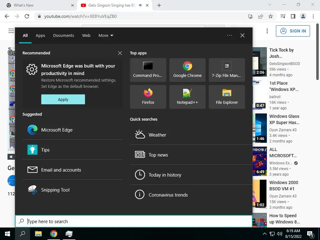Open the third pinned taskbar app
Viewport: 320px width, 240px height.
(x=69, y=234)
